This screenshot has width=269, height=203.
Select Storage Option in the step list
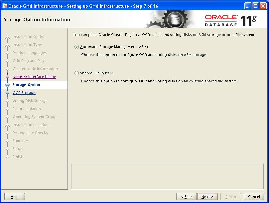click(x=26, y=85)
